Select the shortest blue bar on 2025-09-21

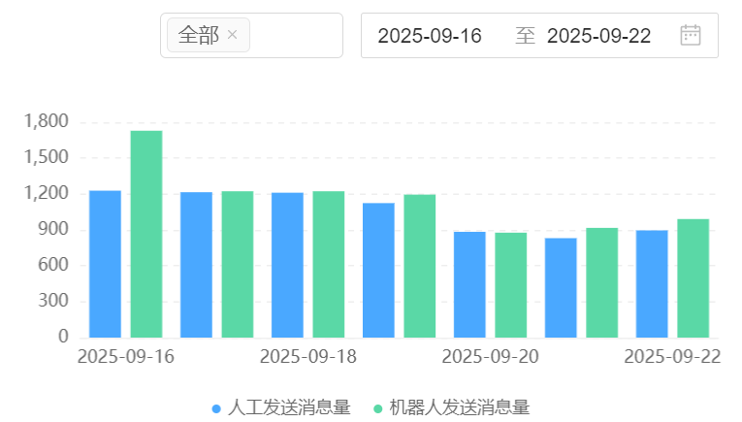point(561,287)
